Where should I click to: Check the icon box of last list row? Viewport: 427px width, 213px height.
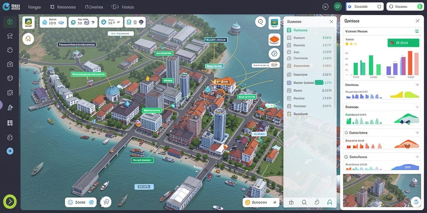click(289, 114)
